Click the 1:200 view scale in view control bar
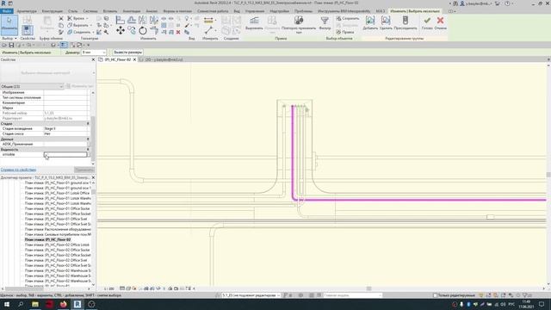This screenshot has width=551, height=310. click(108, 288)
